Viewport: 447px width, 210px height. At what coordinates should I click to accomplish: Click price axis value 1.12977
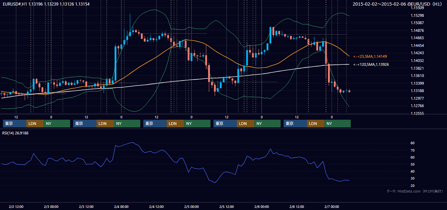click(417, 98)
